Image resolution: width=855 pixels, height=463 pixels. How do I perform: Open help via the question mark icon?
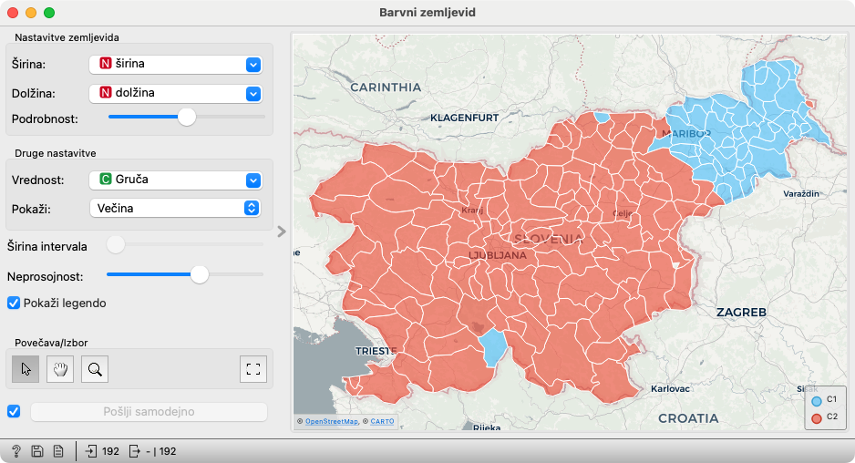tap(16, 450)
